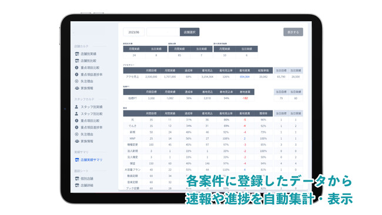This screenshot has height=215, width=382.
Task: Click the empty store name field
Action: [163, 32]
